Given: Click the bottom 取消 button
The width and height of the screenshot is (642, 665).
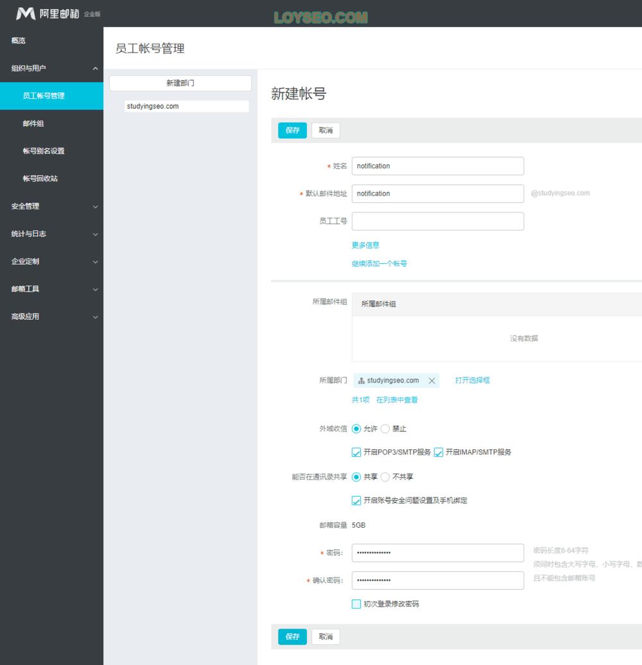Looking at the screenshot, I should (x=325, y=637).
